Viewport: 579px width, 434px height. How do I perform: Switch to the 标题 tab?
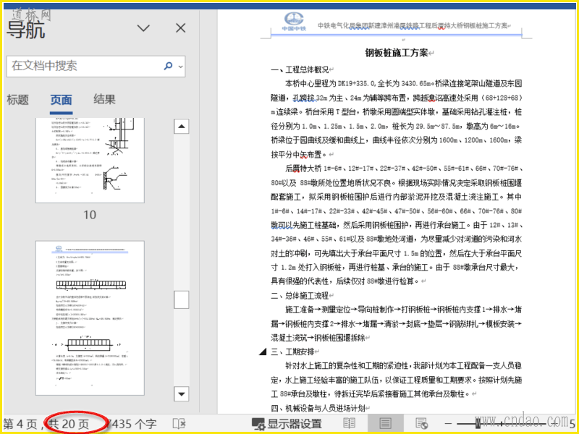click(17, 99)
